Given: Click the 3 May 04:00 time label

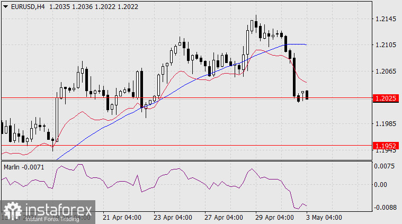Looking at the screenshot, I should [x=324, y=218].
